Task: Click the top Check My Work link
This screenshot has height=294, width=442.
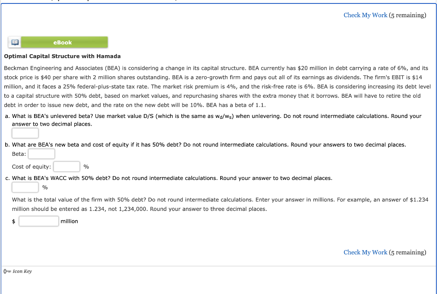Action: coord(365,15)
